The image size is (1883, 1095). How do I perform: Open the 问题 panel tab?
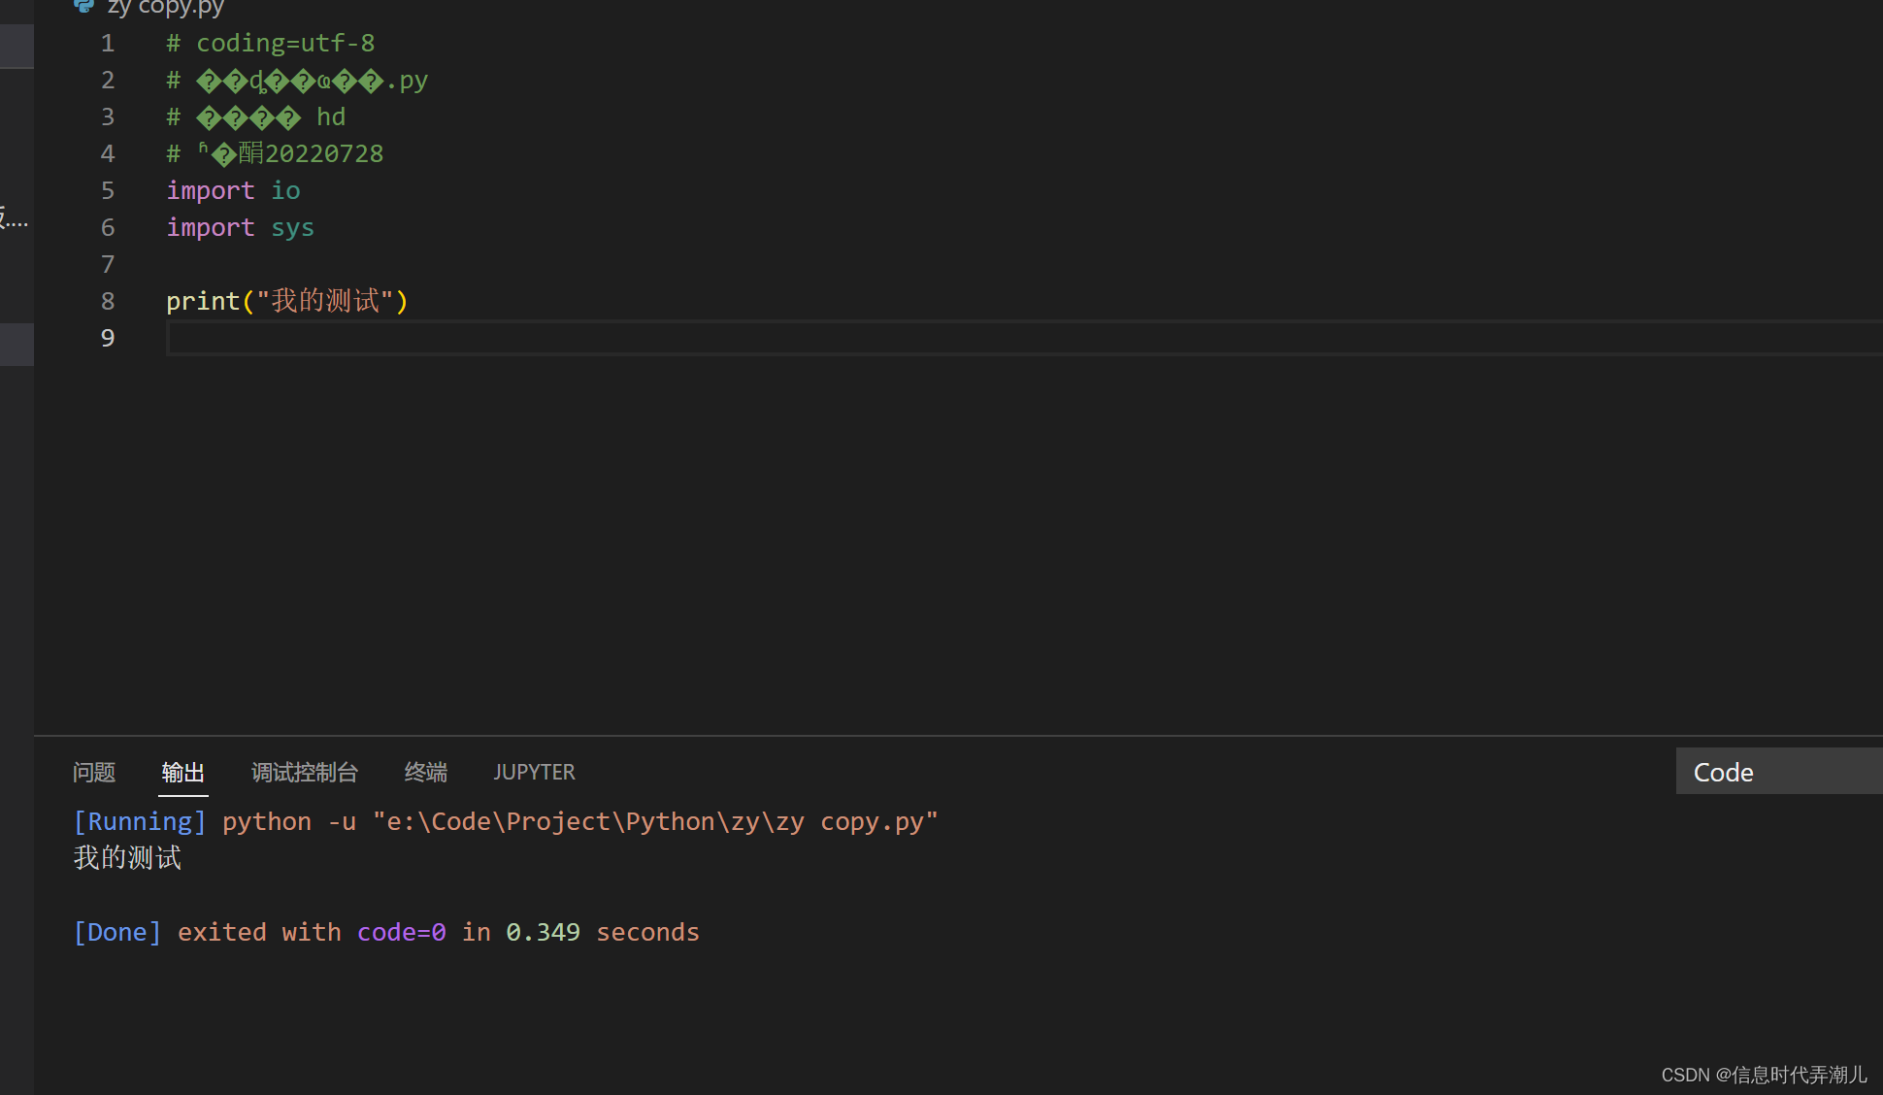pyautogui.click(x=93, y=772)
